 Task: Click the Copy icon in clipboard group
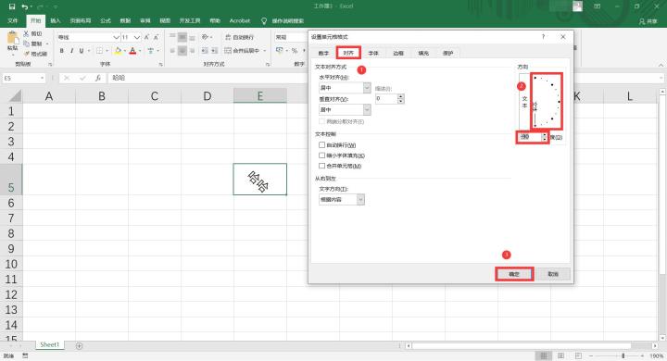(26, 44)
